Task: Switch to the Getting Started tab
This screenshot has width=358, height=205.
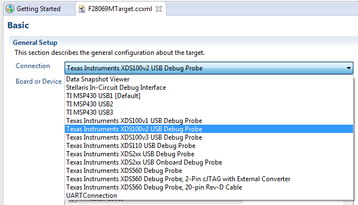Action: tap(39, 9)
